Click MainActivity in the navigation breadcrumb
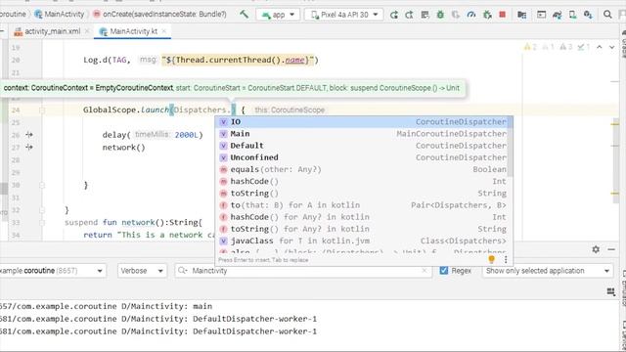Viewport: 626px width, 352px height. click(x=60, y=14)
